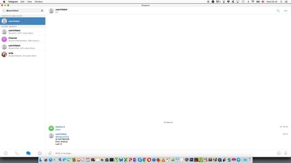
Task: Click the Time Machine menu bar icon
Action: (x=243, y=2)
